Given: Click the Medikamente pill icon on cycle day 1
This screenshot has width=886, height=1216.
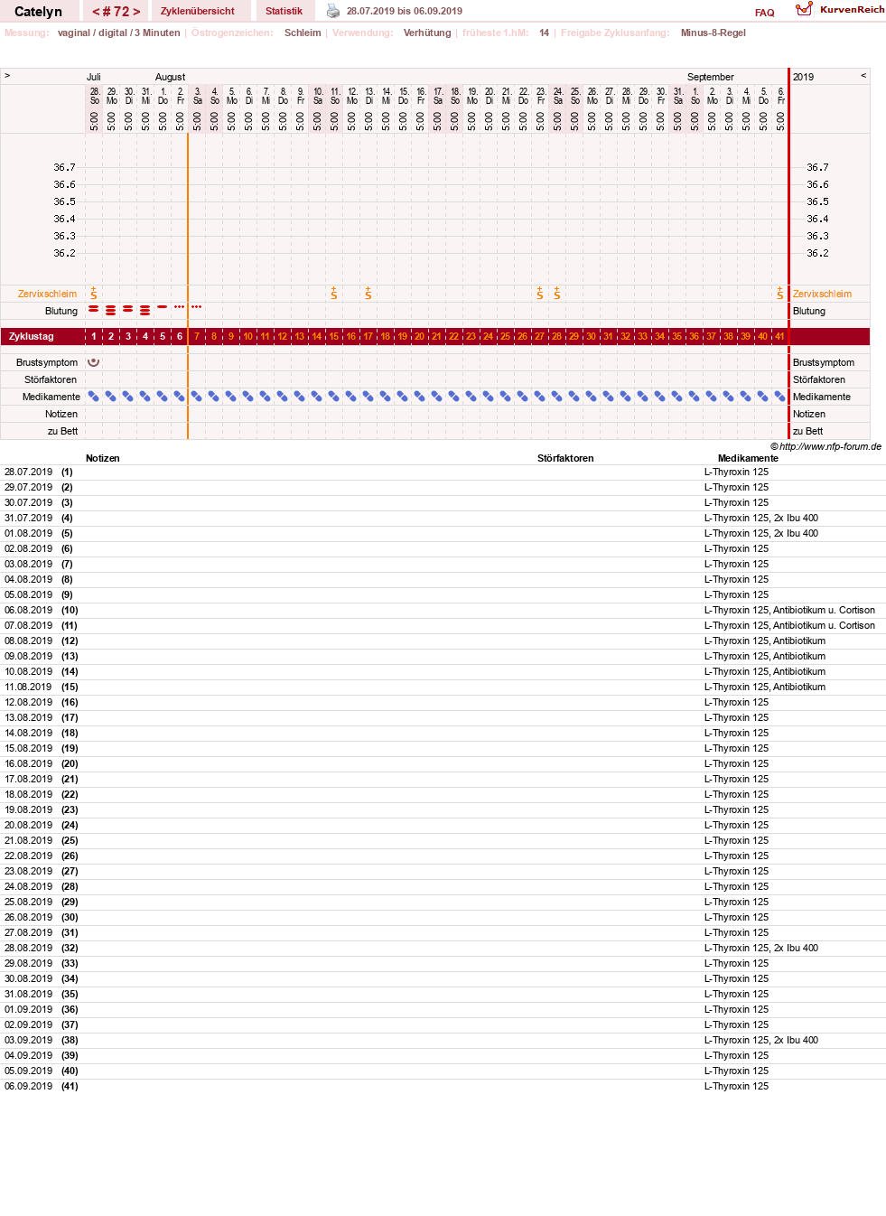Looking at the screenshot, I should click(x=94, y=397).
